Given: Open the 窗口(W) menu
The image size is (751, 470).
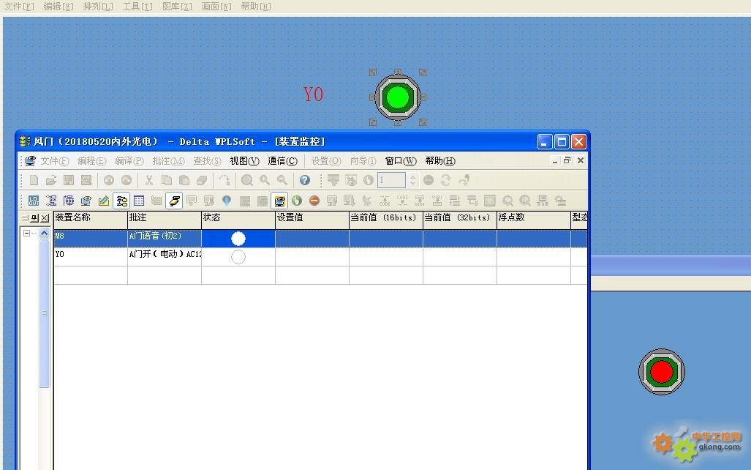Looking at the screenshot, I should (x=401, y=161).
